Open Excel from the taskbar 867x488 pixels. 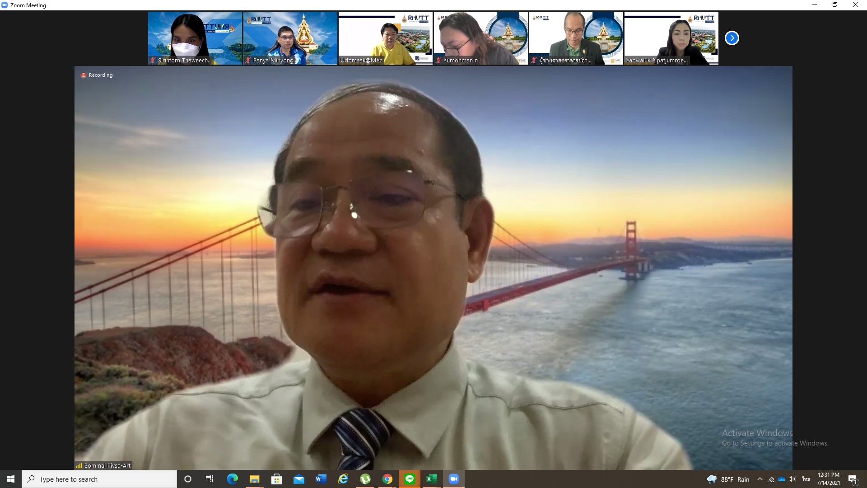[x=431, y=479]
